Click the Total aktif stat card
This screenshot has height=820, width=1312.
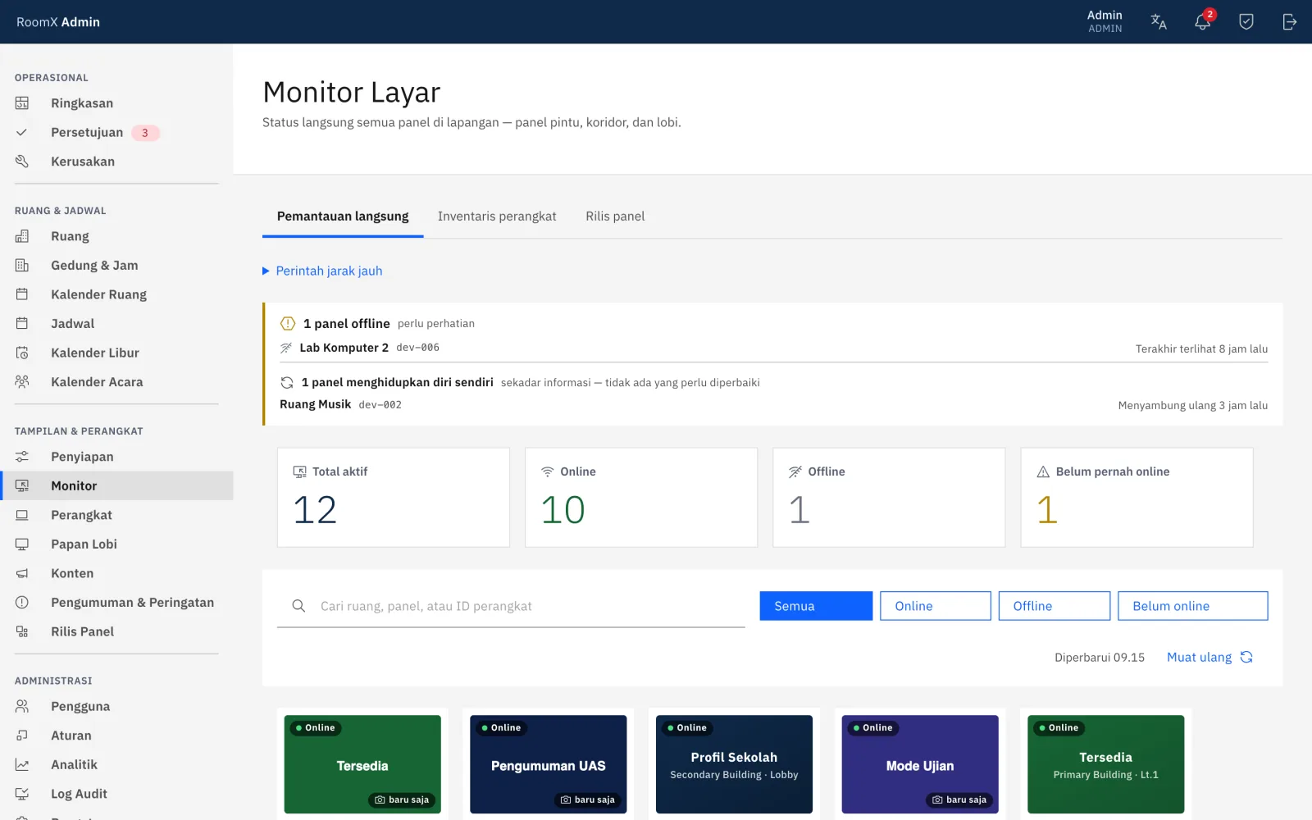pyautogui.click(x=394, y=497)
